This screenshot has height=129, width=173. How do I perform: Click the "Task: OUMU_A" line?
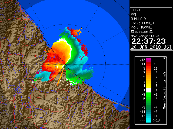point(142,23)
